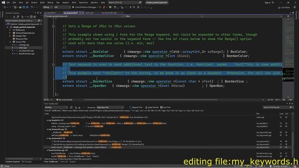Select main.cpp in Solution Explorer
This screenshot has width=299, height=168.
point(23,48)
